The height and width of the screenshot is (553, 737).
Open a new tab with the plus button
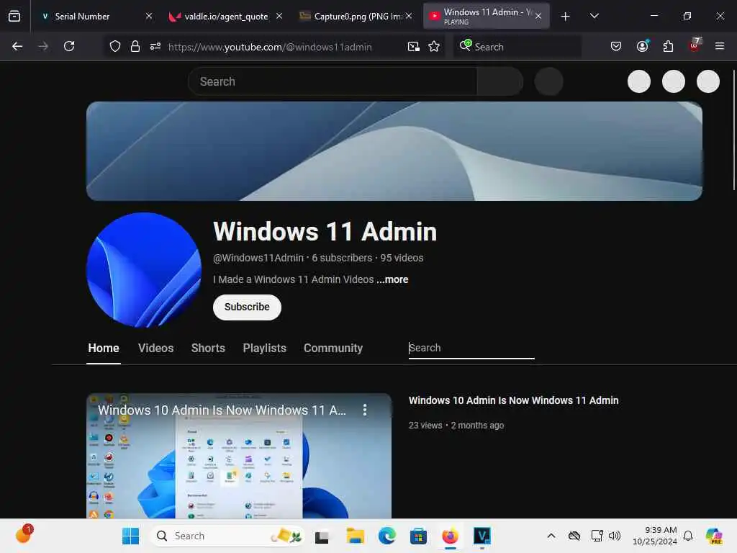tap(566, 17)
